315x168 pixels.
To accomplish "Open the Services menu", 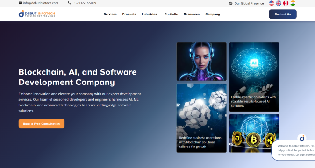I will (x=110, y=14).
